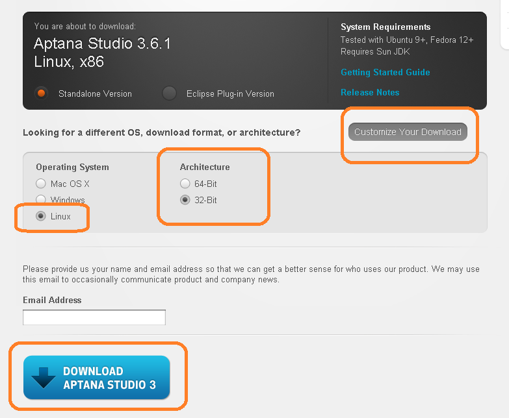Click the 'You are about to download' text
This screenshot has width=509, height=418.
tap(85, 26)
